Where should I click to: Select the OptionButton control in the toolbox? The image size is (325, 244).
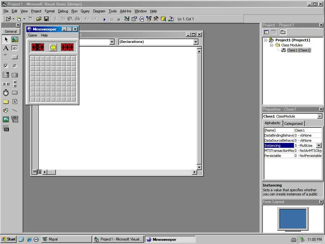(x=15, y=66)
